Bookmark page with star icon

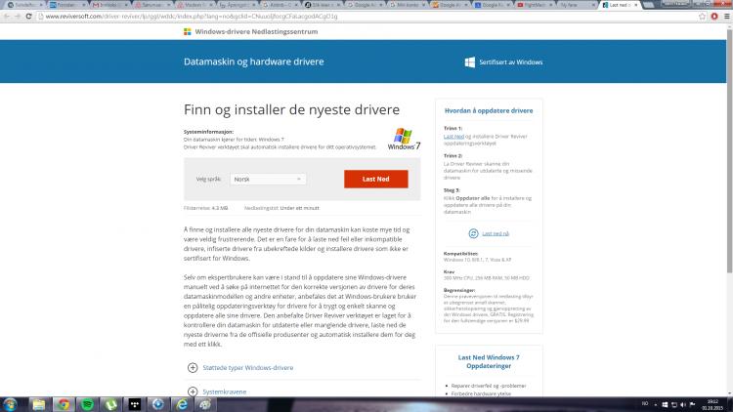pyautogui.click(x=702, y=17)
